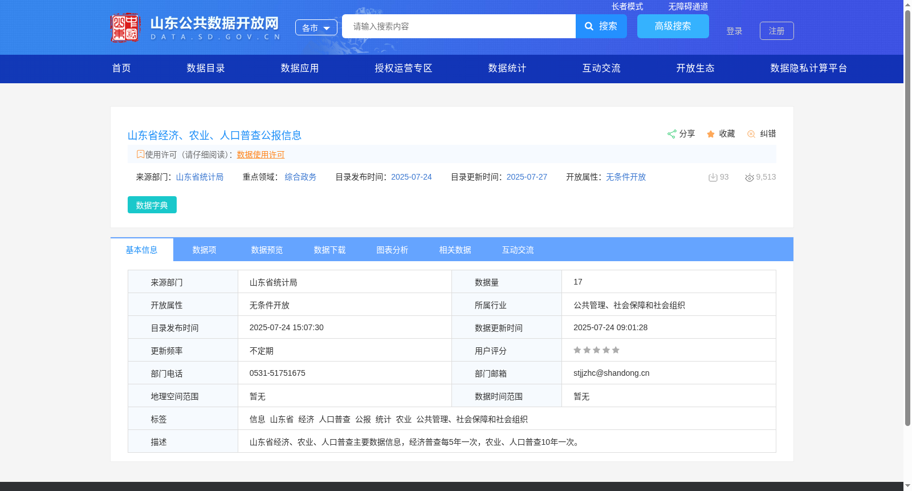Click the 注册 register button
This screenshot has height=491, width=912.
(777, 31)
